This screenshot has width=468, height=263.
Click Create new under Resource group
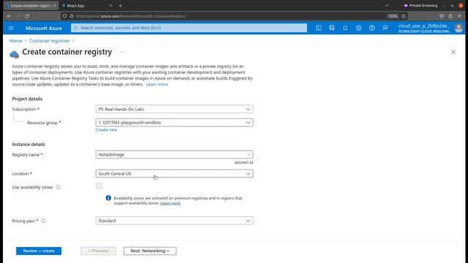(x=106, y=130)
